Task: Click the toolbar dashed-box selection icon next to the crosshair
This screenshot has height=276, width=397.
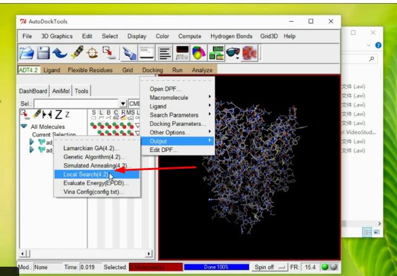Action: point(109,53)
